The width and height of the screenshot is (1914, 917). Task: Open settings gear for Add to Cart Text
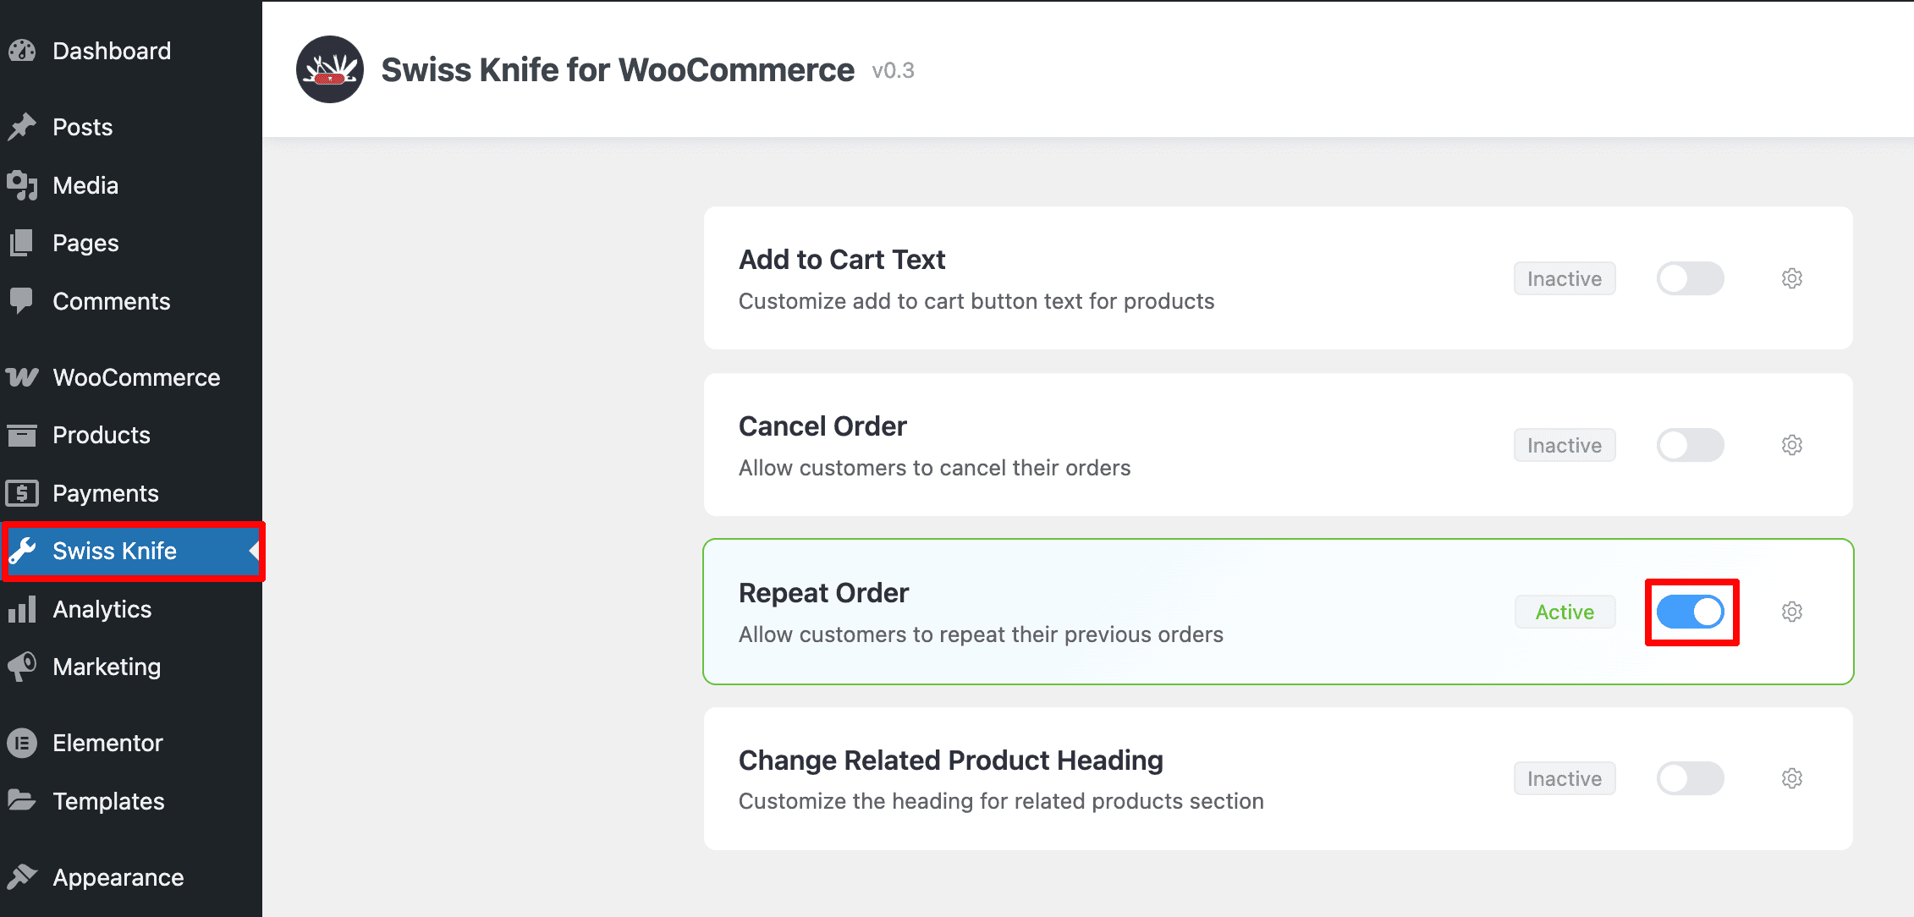click(x=1792, y=278)
